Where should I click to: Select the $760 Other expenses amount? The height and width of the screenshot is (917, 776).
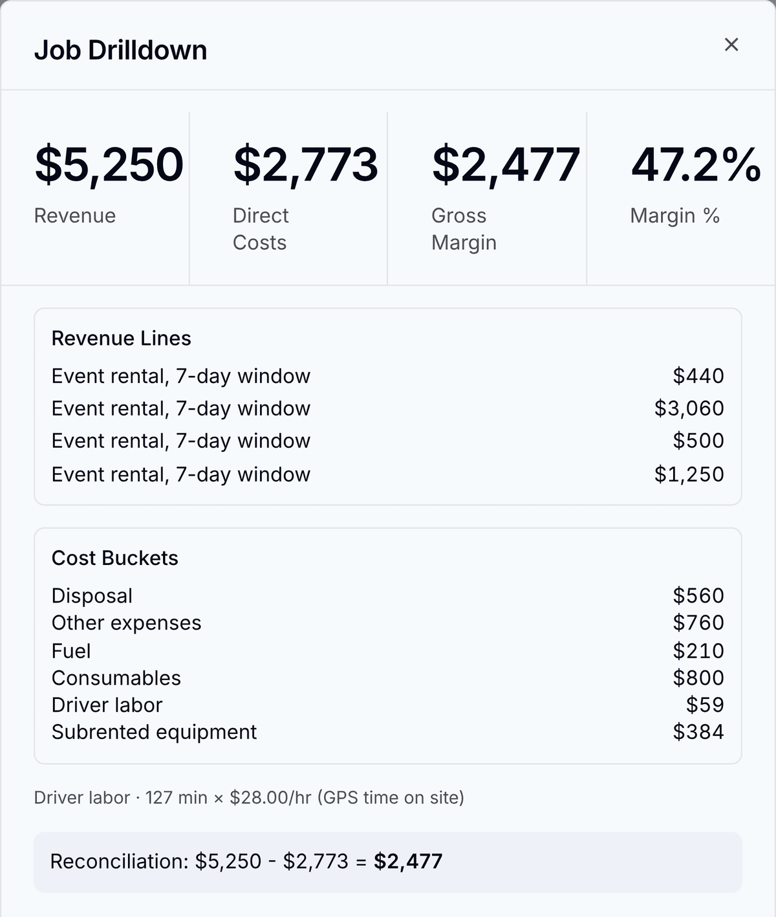coord(698,623)
